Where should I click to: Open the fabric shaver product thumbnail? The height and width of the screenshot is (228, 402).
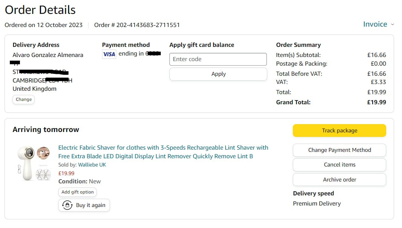pyautogui.click(x=33, y=163)
